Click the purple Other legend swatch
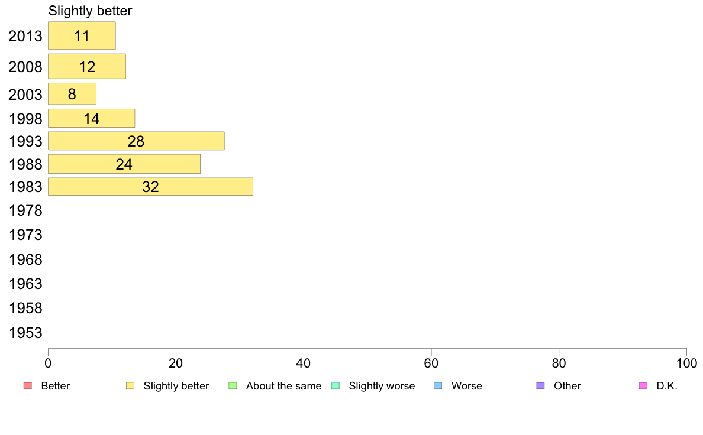This screenshot has height=435, width=703. click(x=541, y=386)
